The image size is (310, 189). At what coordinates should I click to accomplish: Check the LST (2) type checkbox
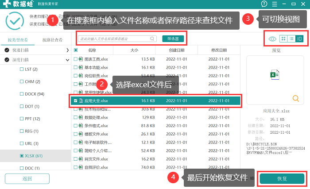[22, 69]
